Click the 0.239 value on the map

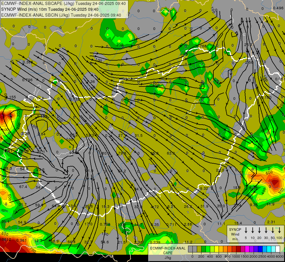155,242
